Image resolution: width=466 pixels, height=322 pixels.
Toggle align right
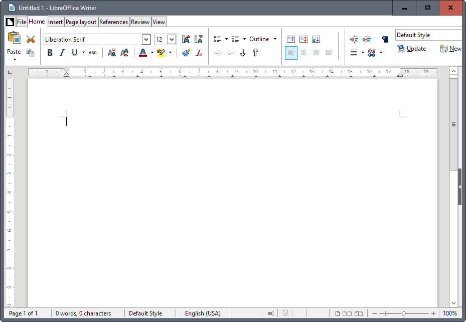316,53
